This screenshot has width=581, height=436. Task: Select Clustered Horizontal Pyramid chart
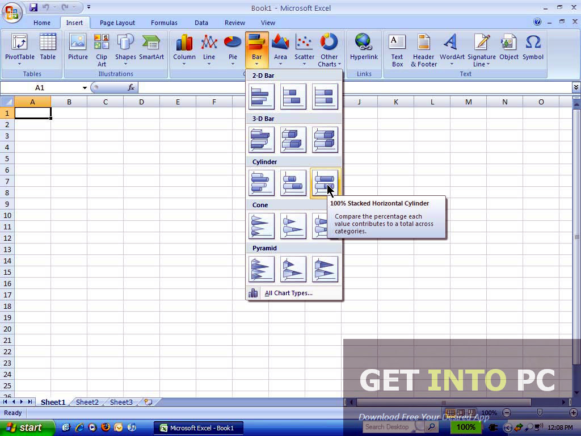pos(262,269)
